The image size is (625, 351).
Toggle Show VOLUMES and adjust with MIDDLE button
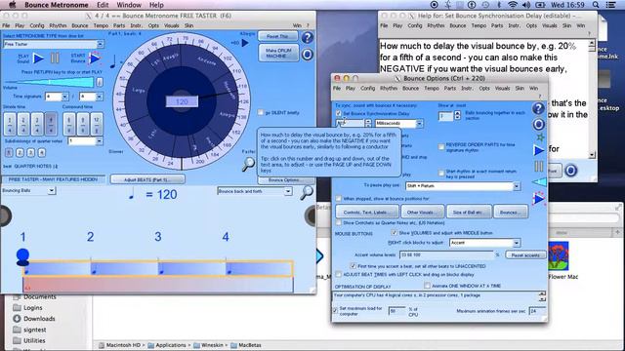(x=395, y=232)
